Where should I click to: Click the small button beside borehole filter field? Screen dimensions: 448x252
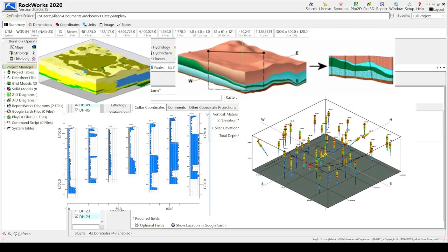tap(101, 227)
